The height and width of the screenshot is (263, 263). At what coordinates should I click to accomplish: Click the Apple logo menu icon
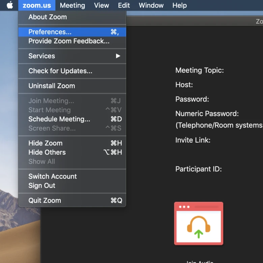click(x=10, y=5)
